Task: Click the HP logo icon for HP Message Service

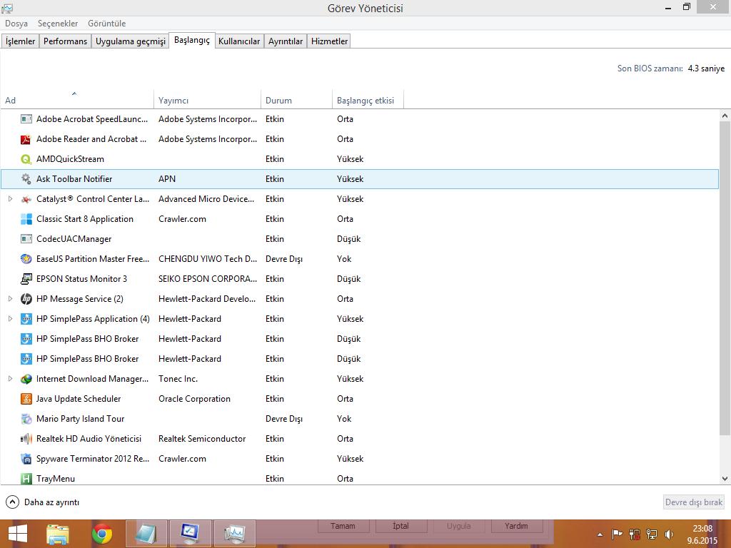Action: tap(26, 299)
